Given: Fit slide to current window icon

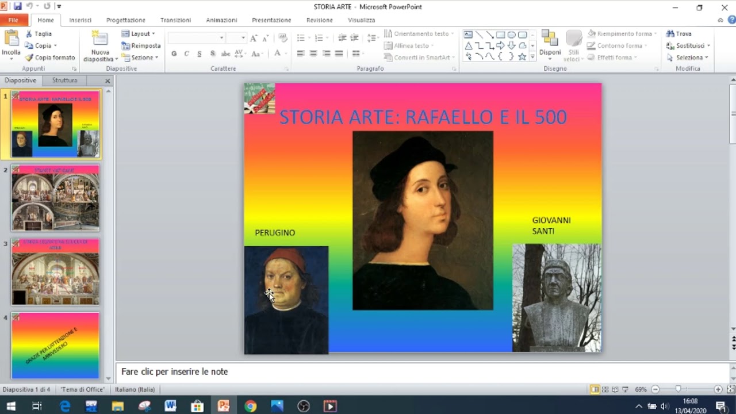Looking at the screenshot, I should point(730,389).
